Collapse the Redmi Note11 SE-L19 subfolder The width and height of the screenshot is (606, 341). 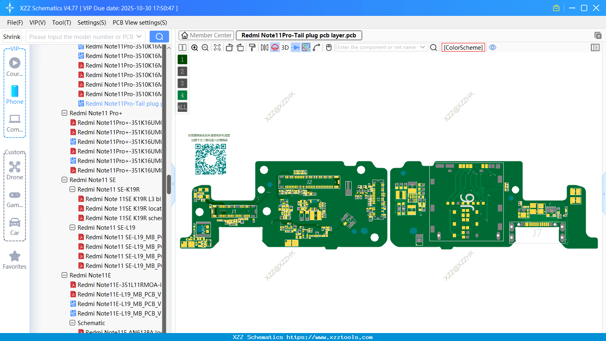click(x=72, y=227)
